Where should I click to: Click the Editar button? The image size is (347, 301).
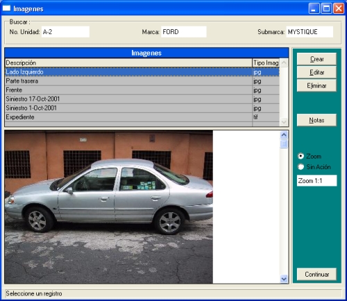[x=316, y=72]
